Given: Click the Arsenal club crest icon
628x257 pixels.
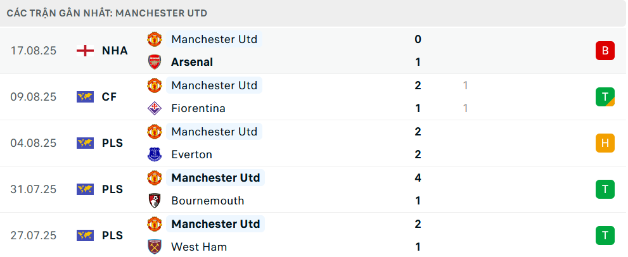Looking at the screenshot, I should pos(155,62).
